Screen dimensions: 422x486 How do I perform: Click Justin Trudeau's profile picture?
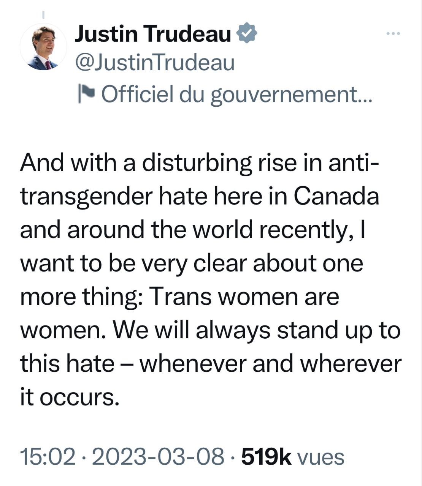point(43,47)
